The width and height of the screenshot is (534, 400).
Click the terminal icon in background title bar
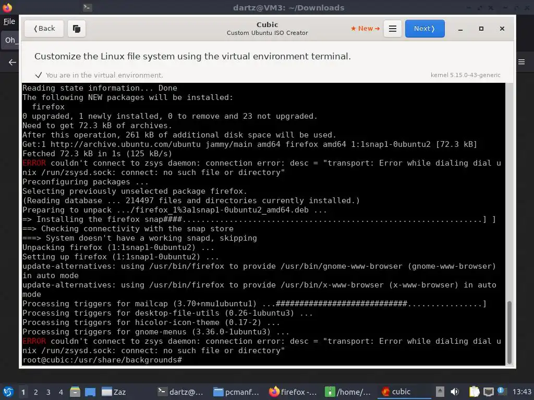88,7
